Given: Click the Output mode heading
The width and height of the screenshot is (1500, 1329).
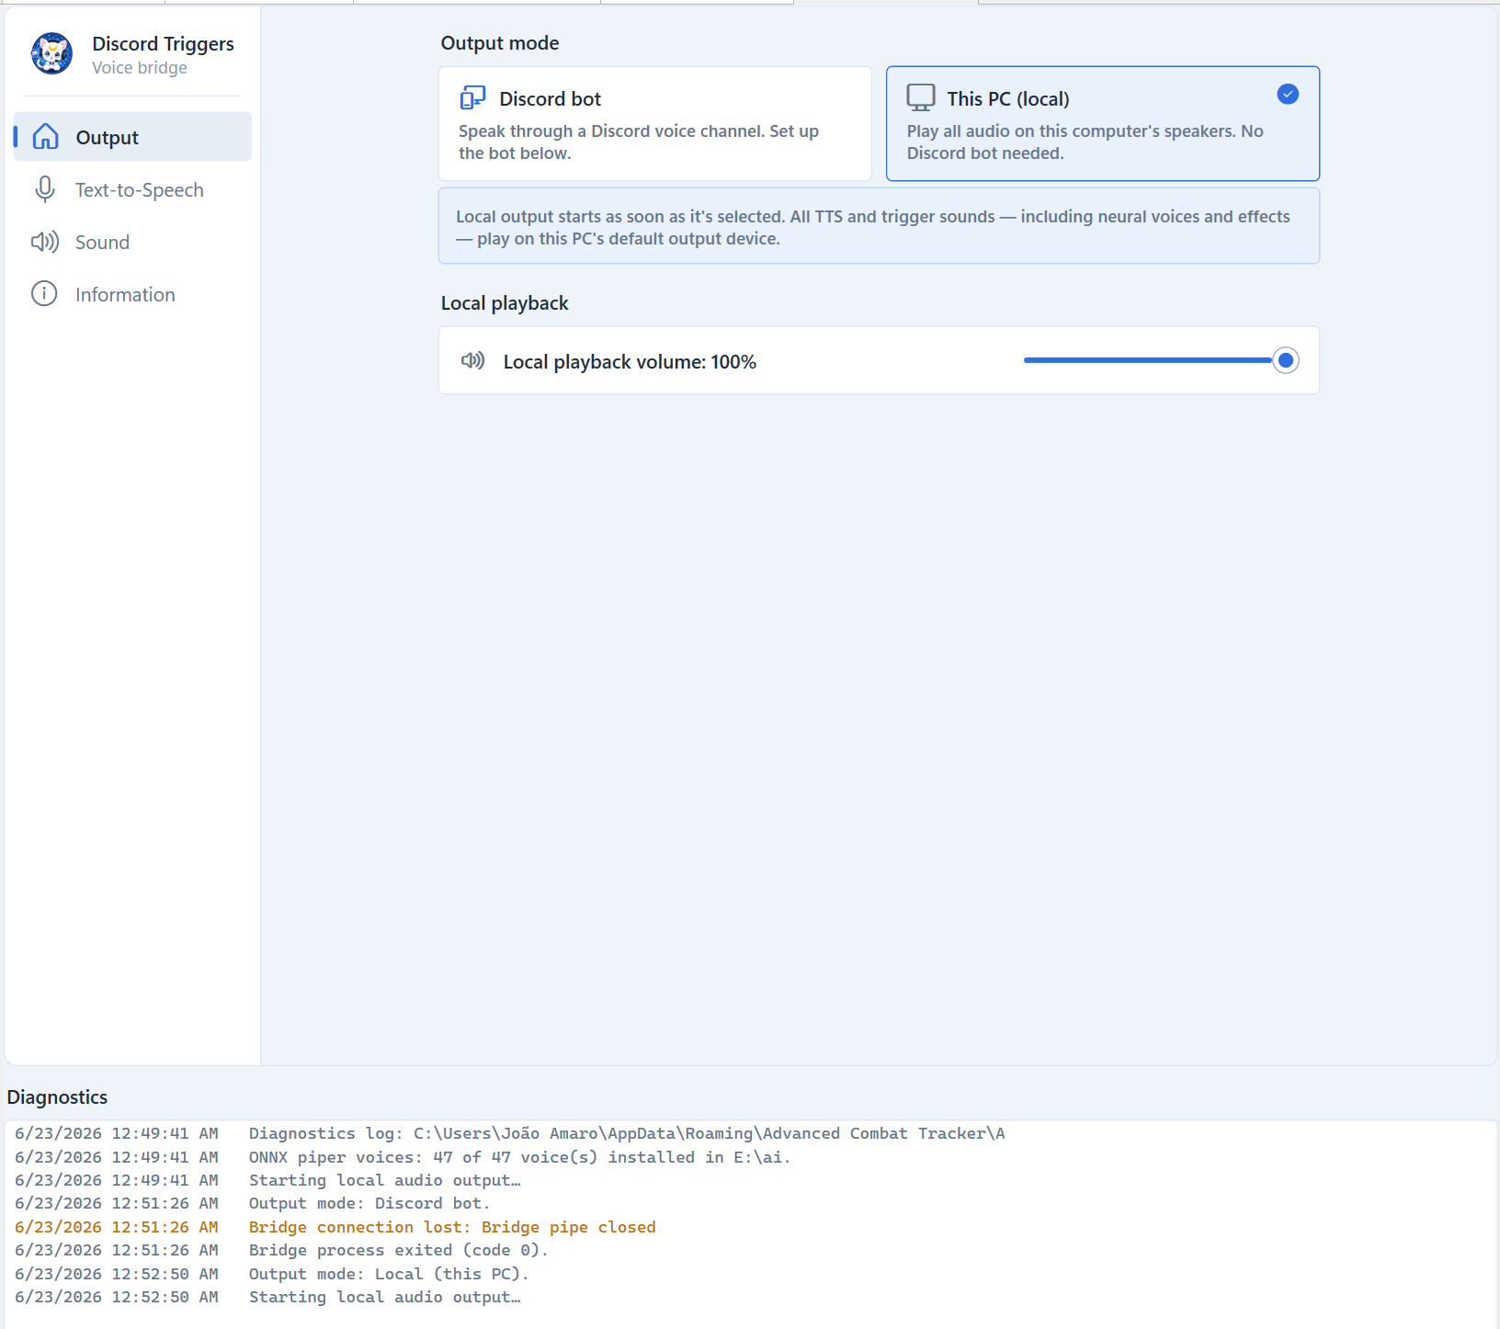Looking at the screenshot, I should point(500,43).
